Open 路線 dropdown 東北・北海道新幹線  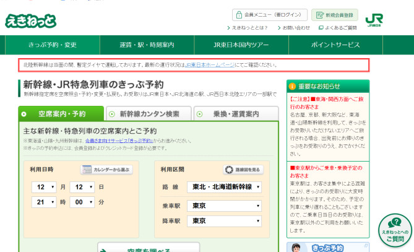pyautogui.click(x=224, y=187)
